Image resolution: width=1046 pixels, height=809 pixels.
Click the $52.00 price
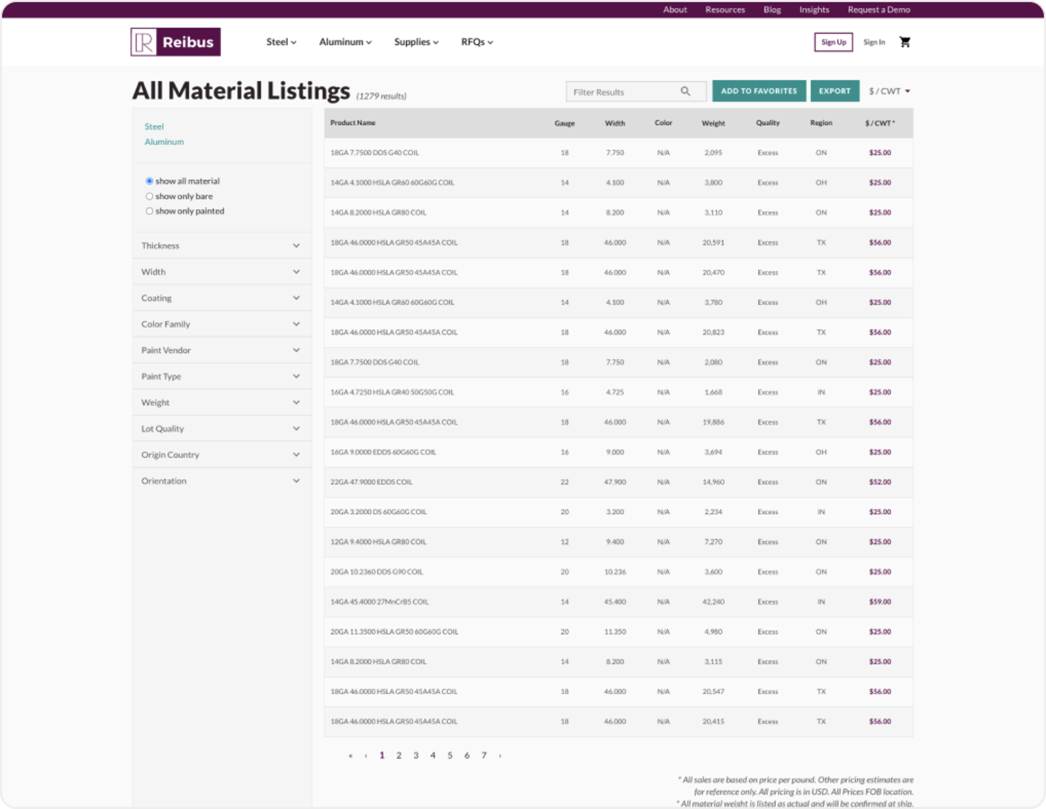pyautogui.click(x=880, y=482)
